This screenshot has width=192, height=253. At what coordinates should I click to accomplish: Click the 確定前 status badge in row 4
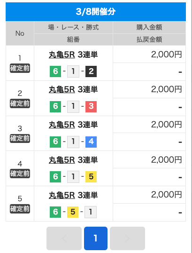20,174
